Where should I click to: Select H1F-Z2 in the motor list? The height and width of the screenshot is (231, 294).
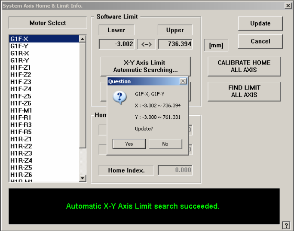click(44, 74)
